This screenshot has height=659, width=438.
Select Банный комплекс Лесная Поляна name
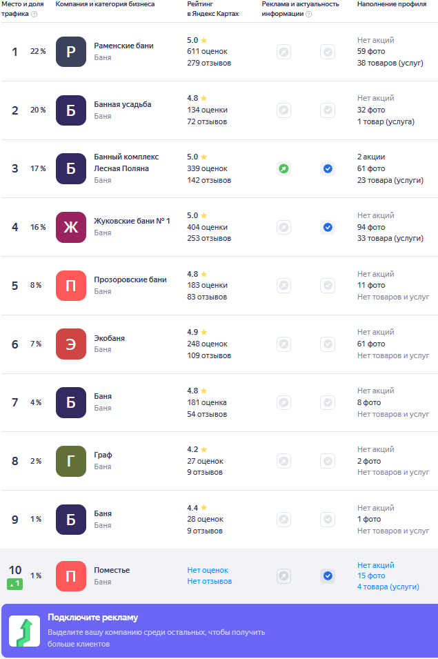(126, 162)
